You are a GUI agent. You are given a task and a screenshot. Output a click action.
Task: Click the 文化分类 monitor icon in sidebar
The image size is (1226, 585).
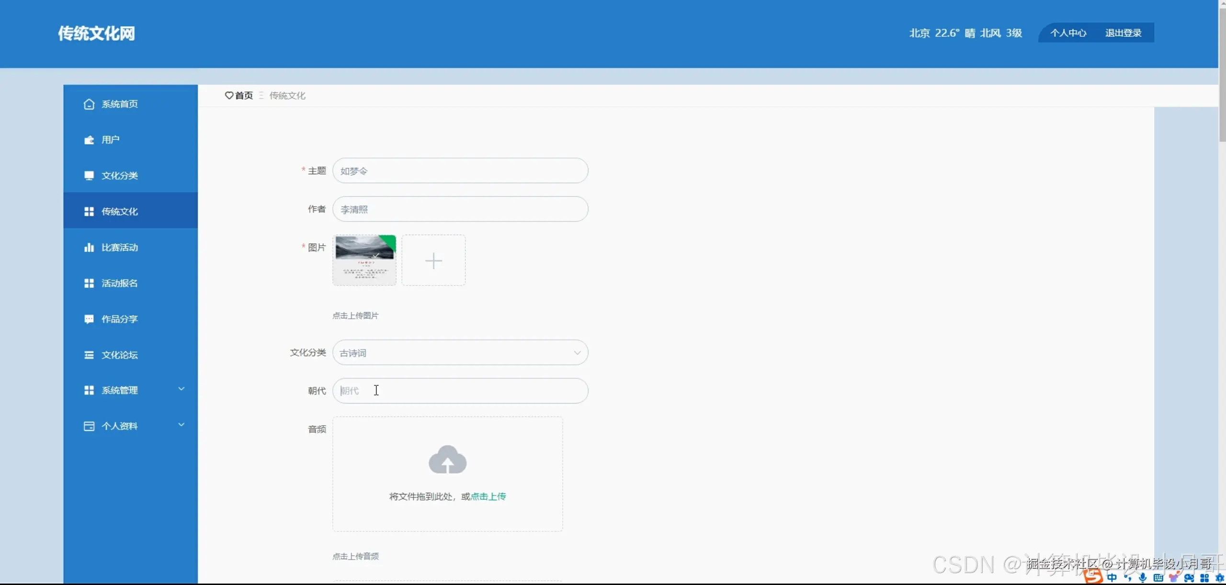click(89, 176)
